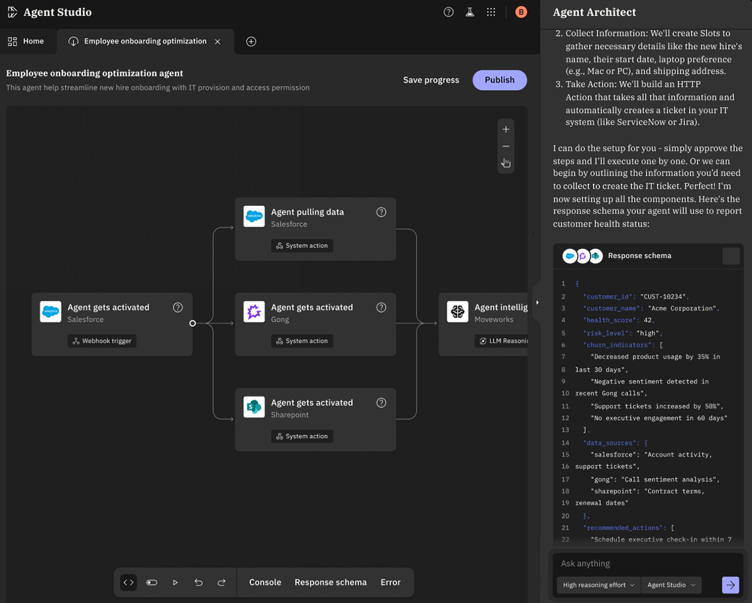Switch to the Home tab
This screenshot has width=752, height=603.
pyautogui.click(x=27, y=41)
